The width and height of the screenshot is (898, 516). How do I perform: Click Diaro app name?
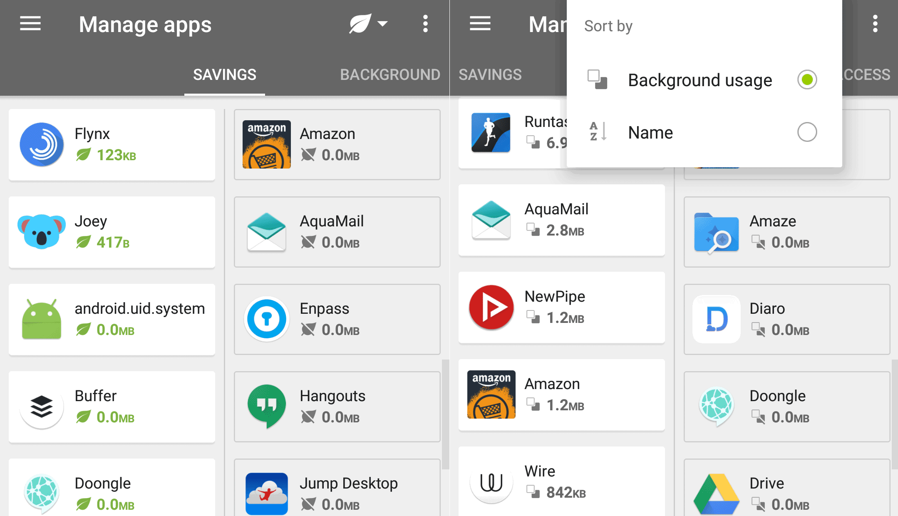pos(767,309)
